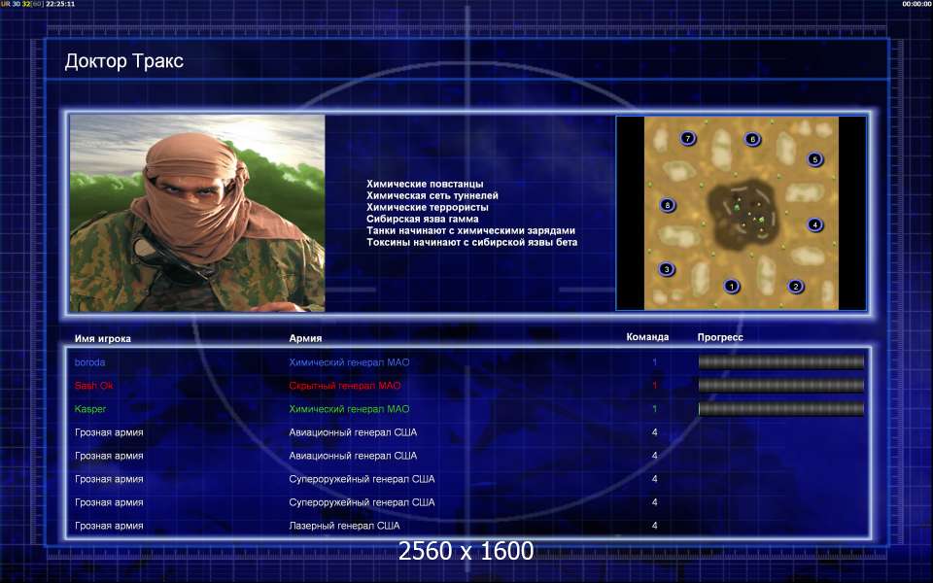Click 'Химический генерал МАО' in boroda's row
This screenshot has height=583, width=933.
click(x=349, y=361)
